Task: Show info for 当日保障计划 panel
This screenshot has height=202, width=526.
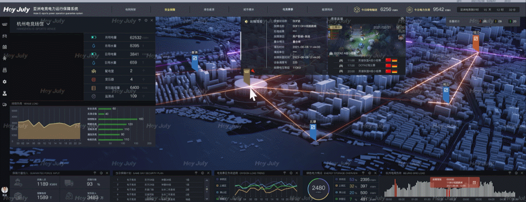Action: [202, 173]
